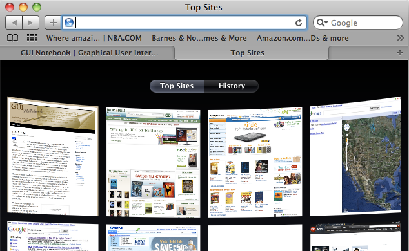Open the Amazon.com bookmark link
This screenshot has width=409, height=251.
click(303, 38)
